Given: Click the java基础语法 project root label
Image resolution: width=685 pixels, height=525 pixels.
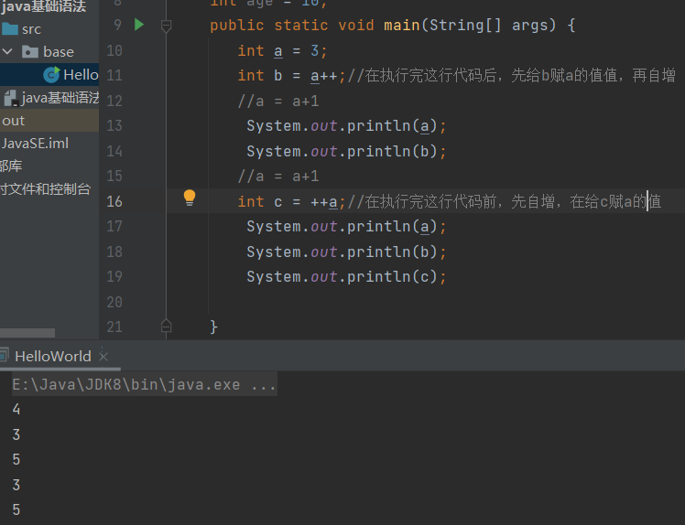Looking at the screenshot, I should point(44,6).
